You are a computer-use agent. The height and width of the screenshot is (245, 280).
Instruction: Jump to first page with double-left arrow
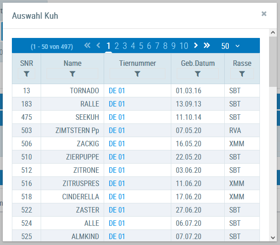(88, 46)
